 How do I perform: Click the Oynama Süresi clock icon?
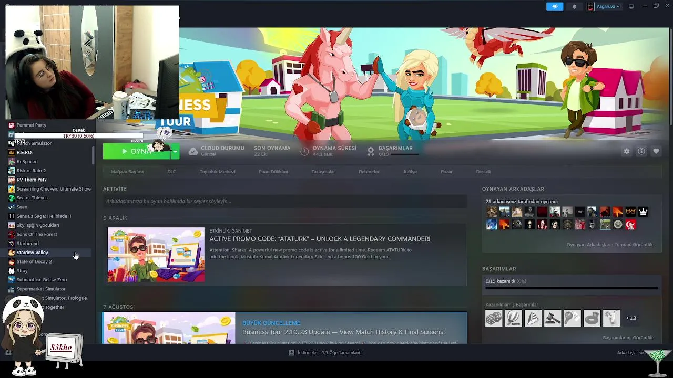point(304,151)
